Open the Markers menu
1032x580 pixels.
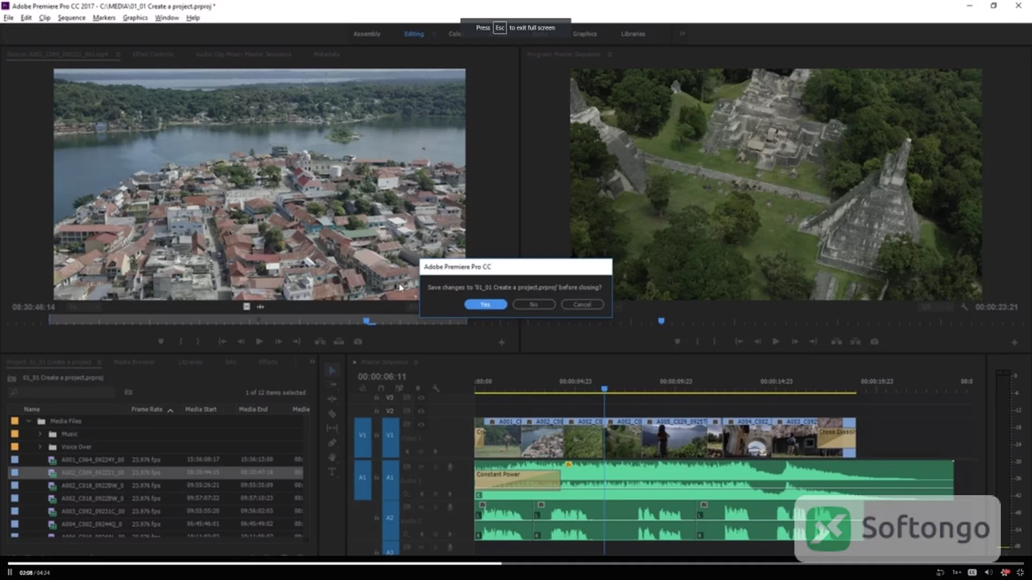pyautogui.click(x=104, y=18)
